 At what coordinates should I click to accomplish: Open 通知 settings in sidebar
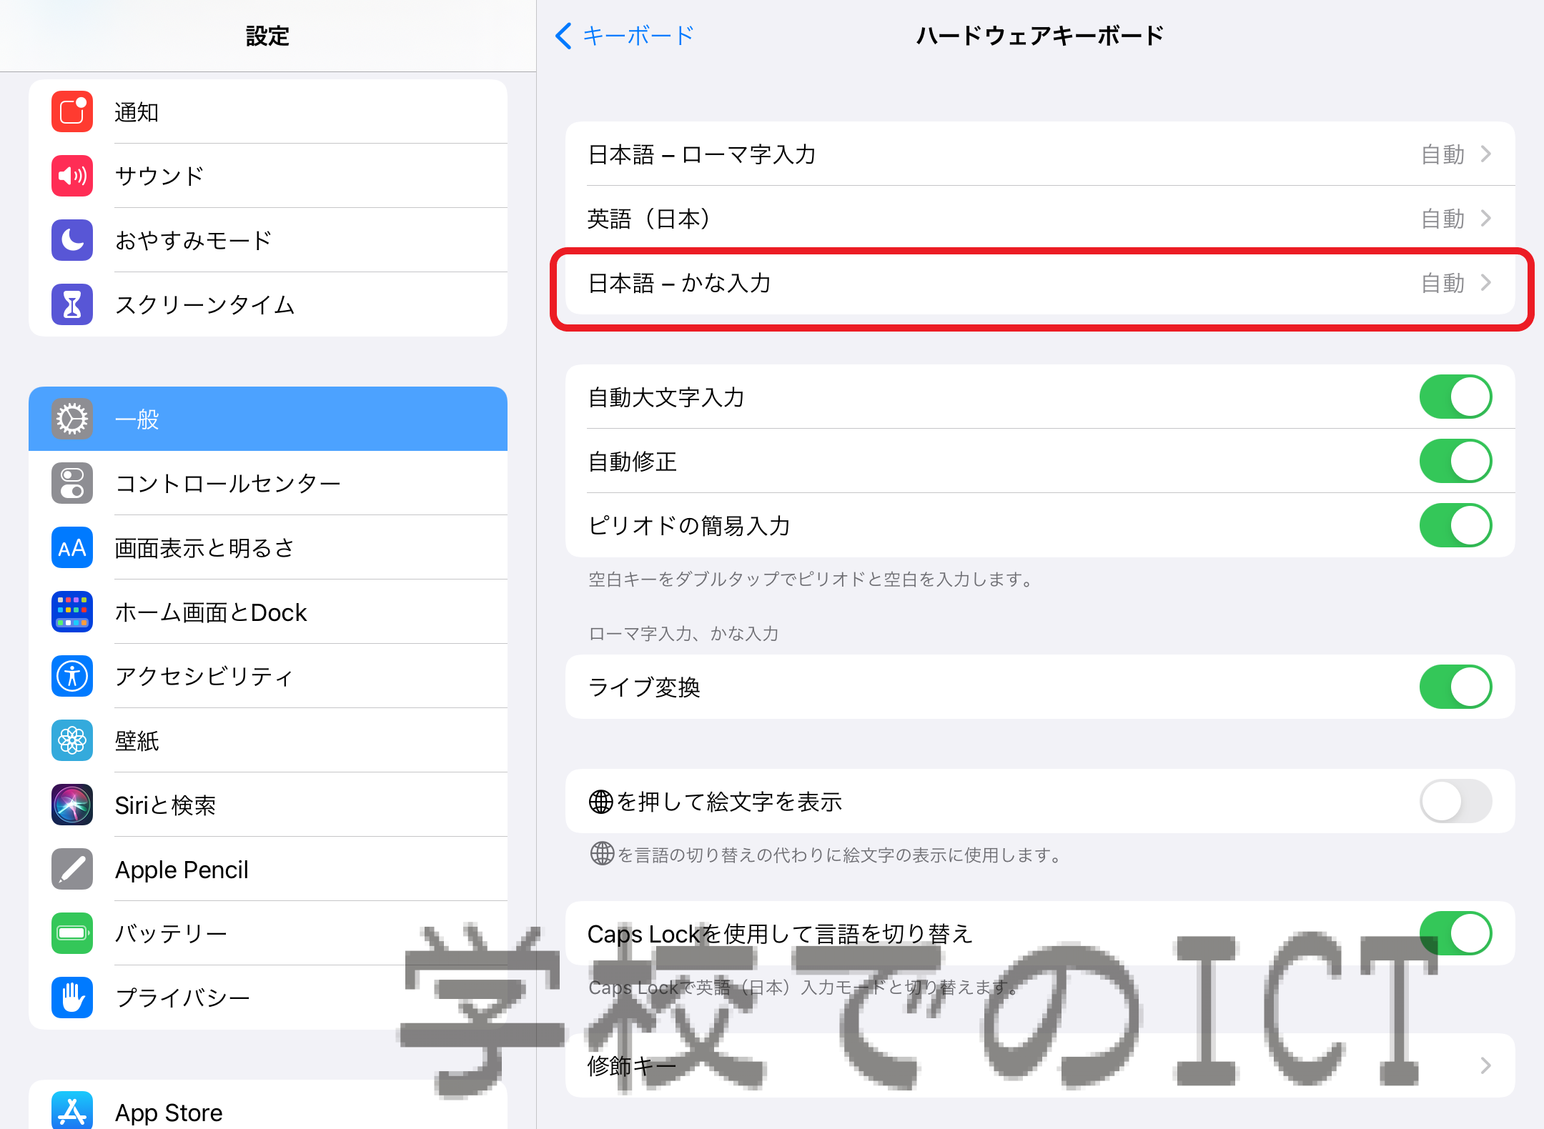268,111
